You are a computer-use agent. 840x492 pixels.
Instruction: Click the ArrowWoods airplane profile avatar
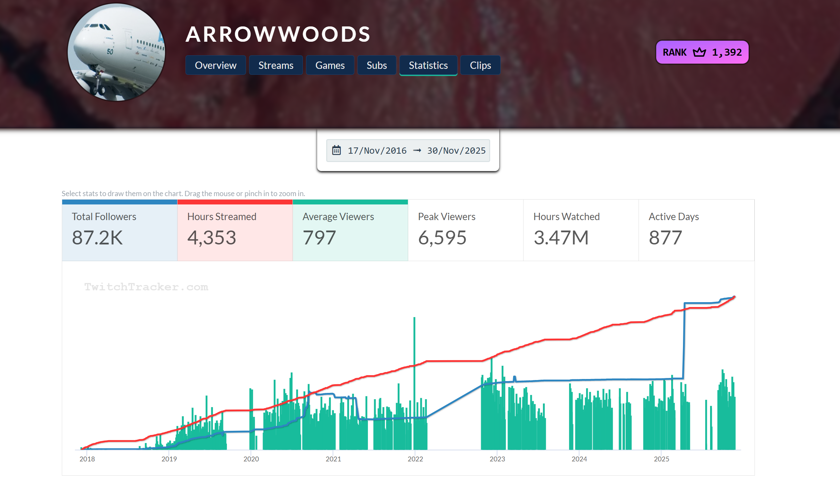coord(116,53)
